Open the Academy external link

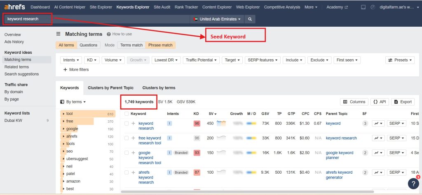[x=337, y=7]
